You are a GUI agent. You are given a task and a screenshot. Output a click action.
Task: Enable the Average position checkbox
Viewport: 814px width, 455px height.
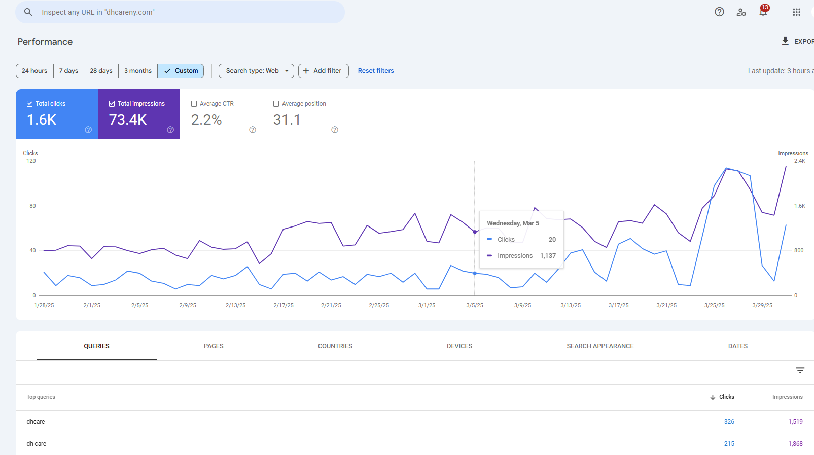click(x=276, y=104)
